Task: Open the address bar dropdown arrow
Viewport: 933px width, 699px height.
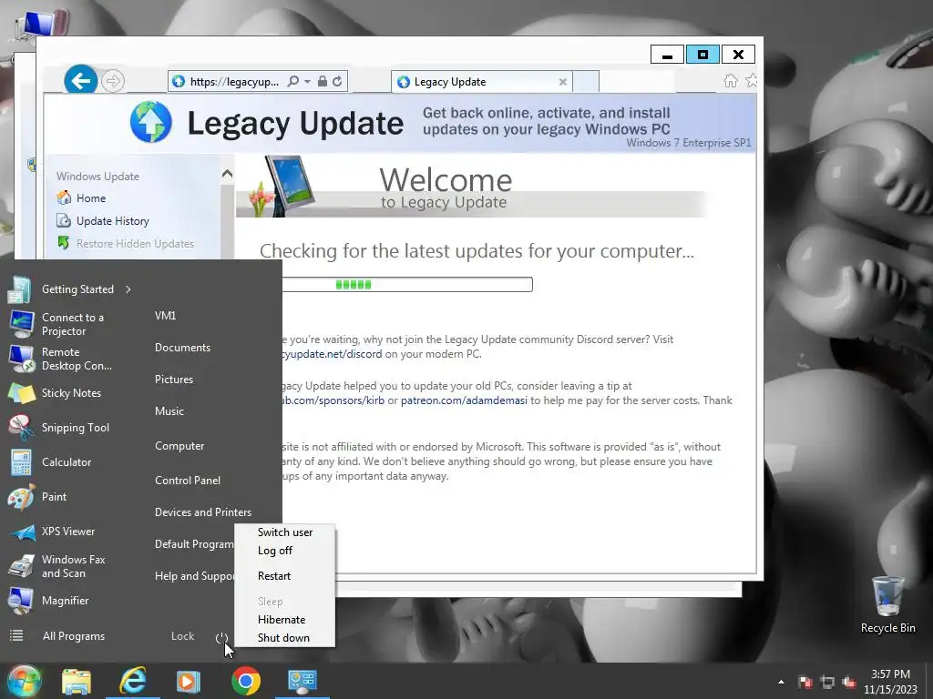Action: point(308,81)
